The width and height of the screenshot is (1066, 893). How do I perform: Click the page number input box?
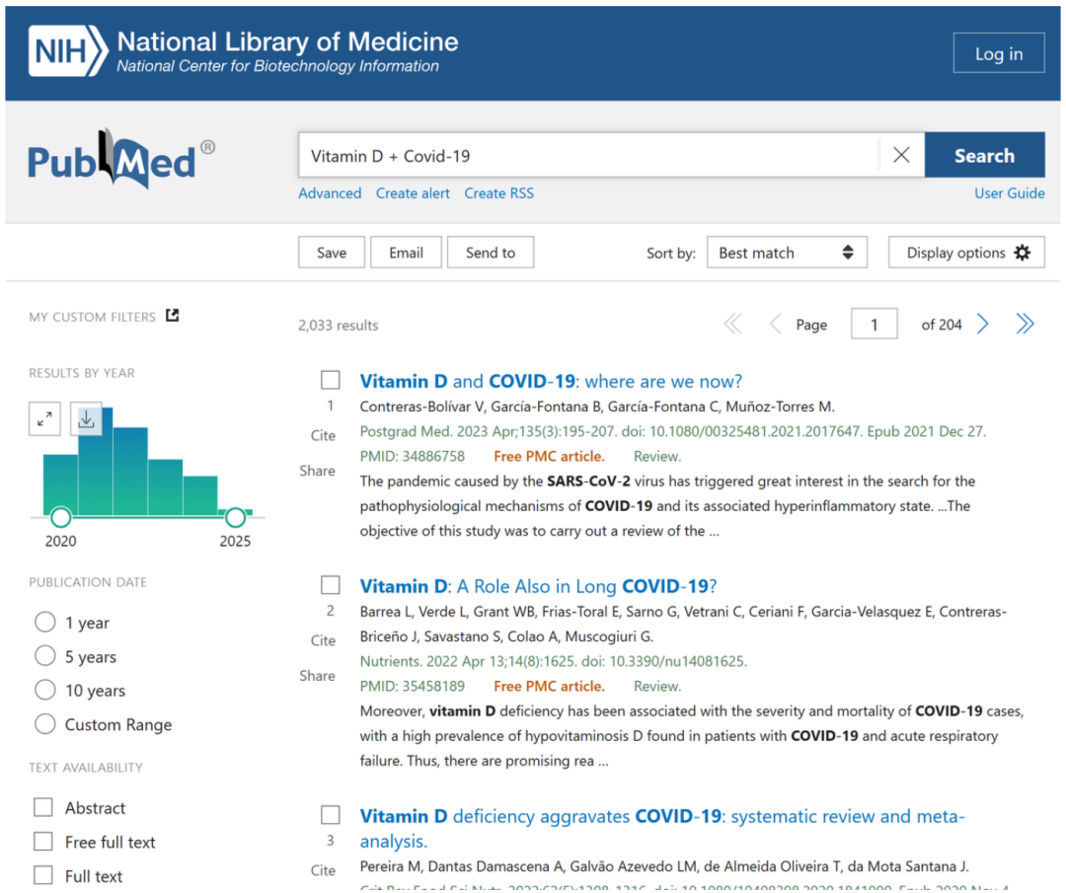[x=875, y=325]
